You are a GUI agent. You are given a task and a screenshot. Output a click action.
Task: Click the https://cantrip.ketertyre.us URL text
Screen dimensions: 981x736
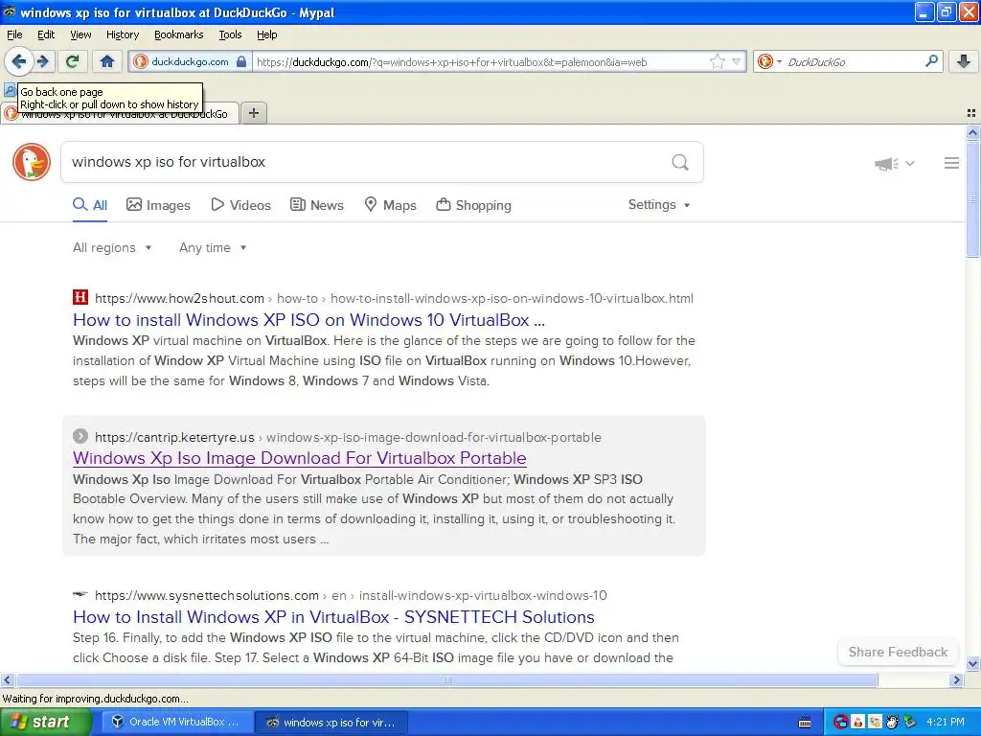[x=174, y=437]
